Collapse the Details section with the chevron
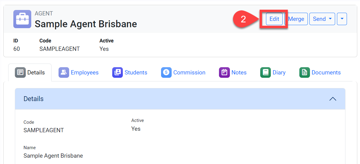Screen dimensions: 360x164 [333, 99]
